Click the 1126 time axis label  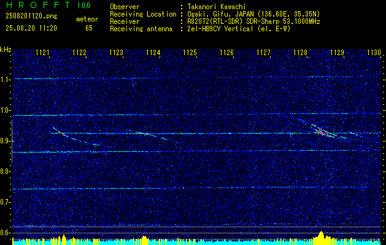226,52
